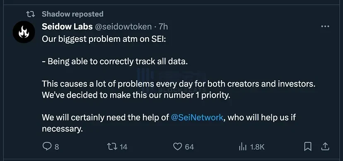Open the @SeiNetwork mention link
This screenshot has height=161, width=343.
click(x=197, y=118)
